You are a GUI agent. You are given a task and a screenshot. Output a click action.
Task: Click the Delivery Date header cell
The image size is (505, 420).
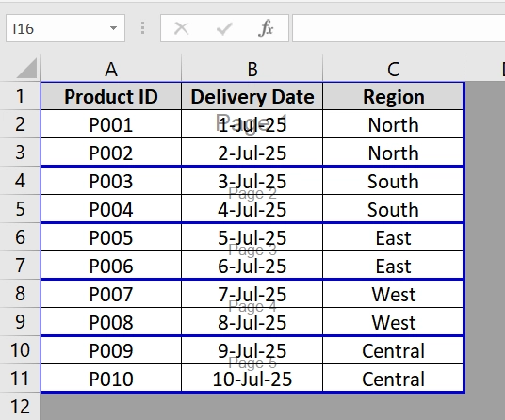coord(252,96)
